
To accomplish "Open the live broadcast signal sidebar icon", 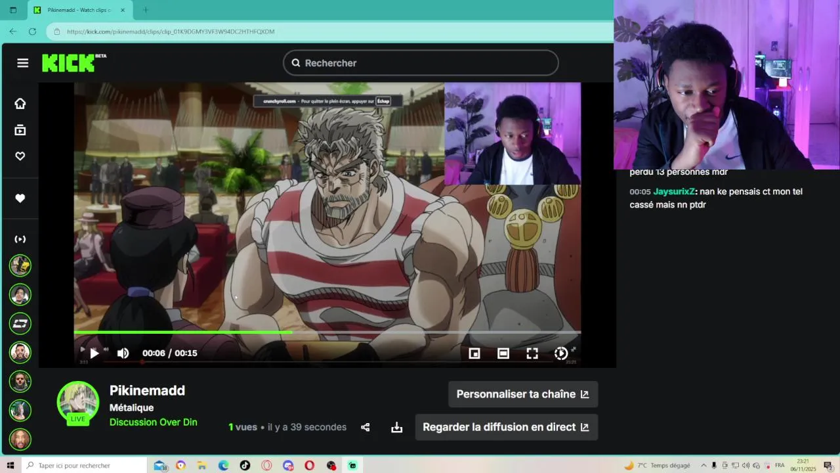I will click(x=20, y=239).
